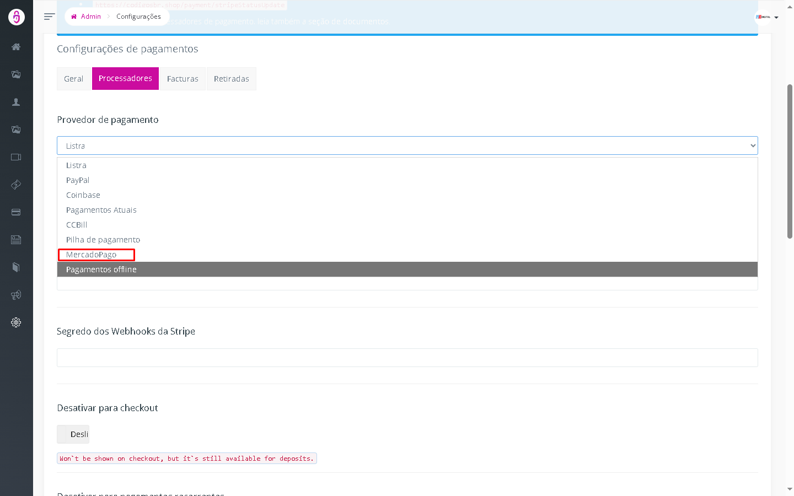Open the home dashboard icon in sidebar
This screenshot has width=794, height=496.
tap(16, 47)
